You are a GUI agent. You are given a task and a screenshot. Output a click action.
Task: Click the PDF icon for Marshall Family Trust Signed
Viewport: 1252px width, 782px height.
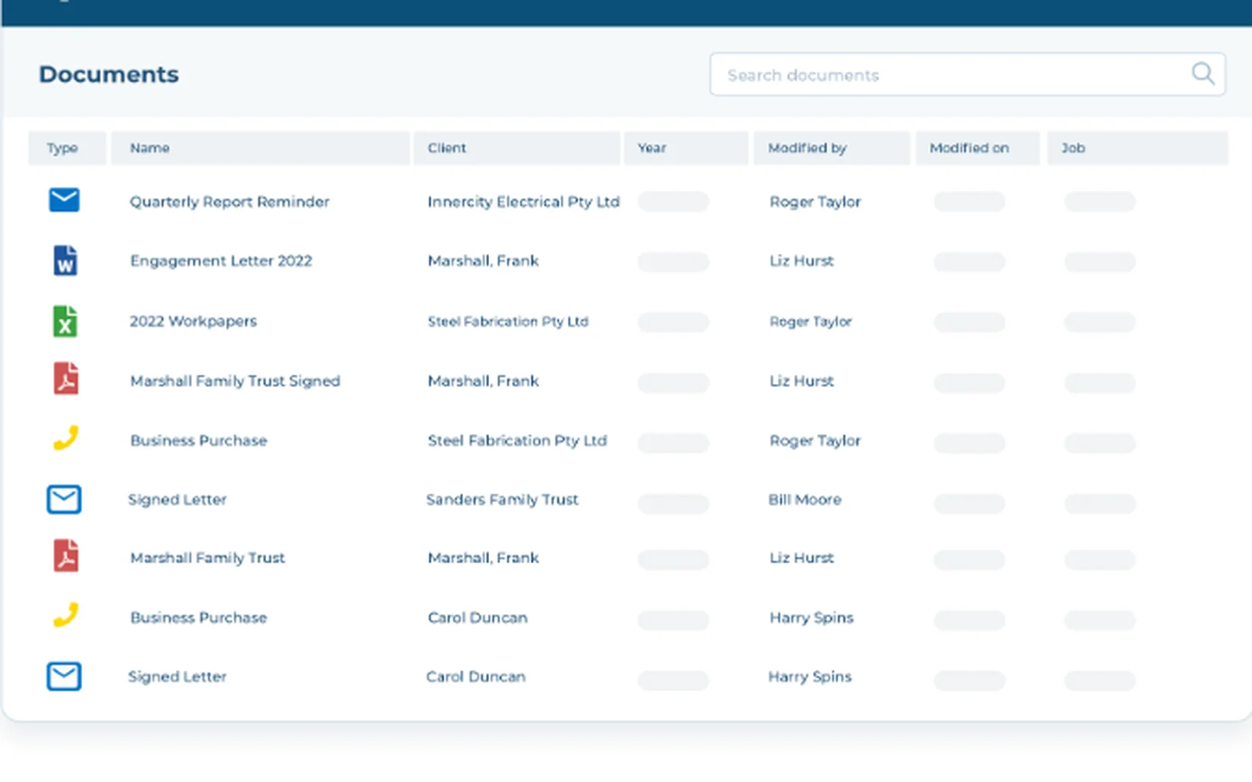click(66, 379)
